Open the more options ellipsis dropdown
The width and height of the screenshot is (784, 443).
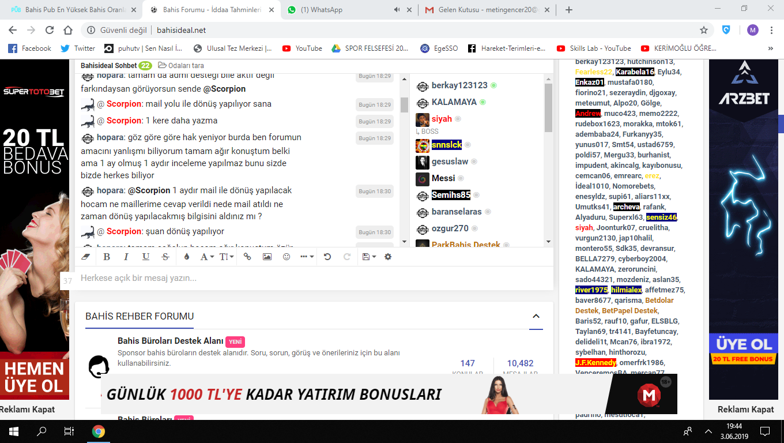point(307,257)
